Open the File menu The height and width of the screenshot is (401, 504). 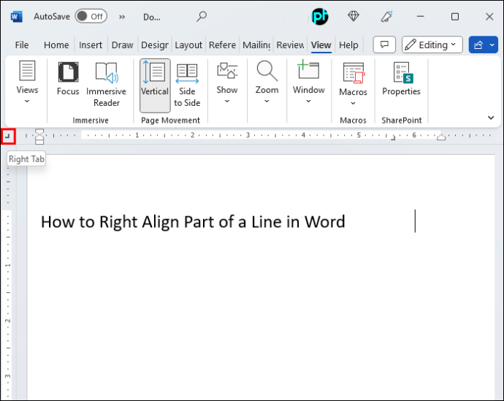22,45
